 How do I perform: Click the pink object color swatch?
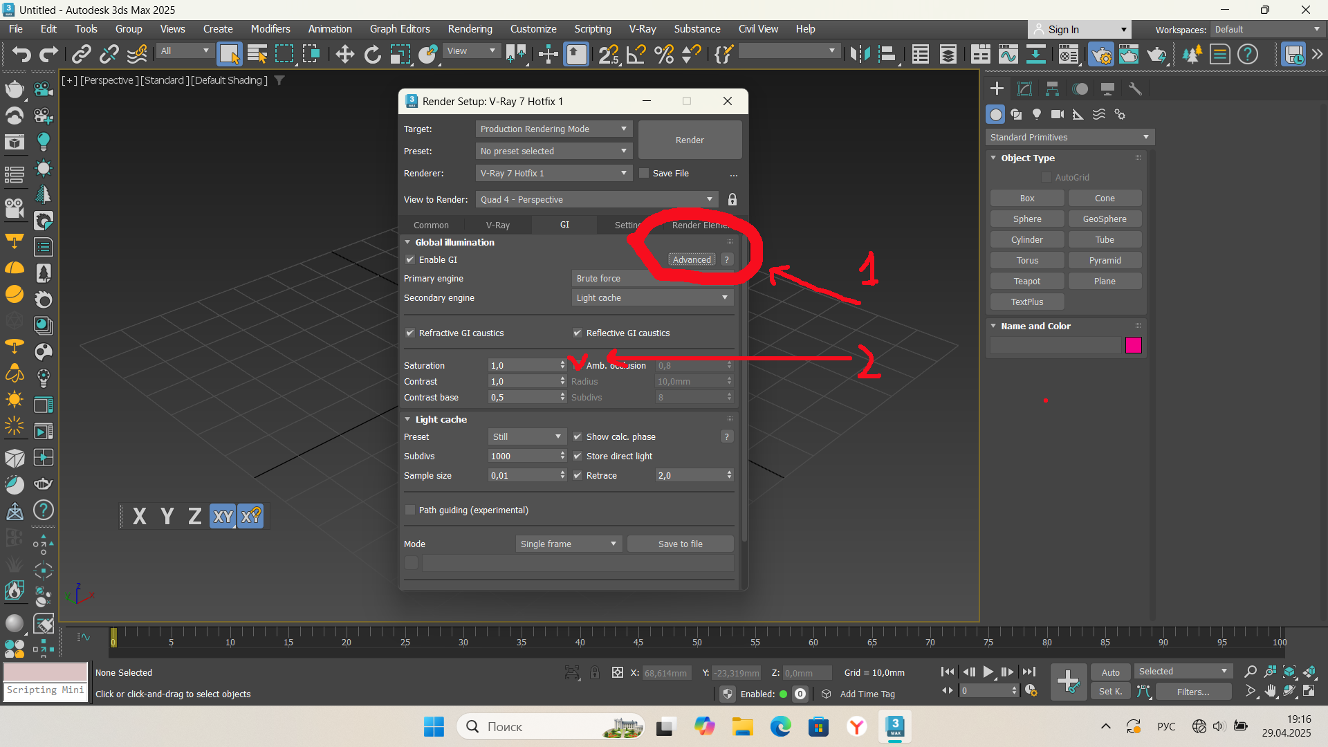(x=1133, y=346)
